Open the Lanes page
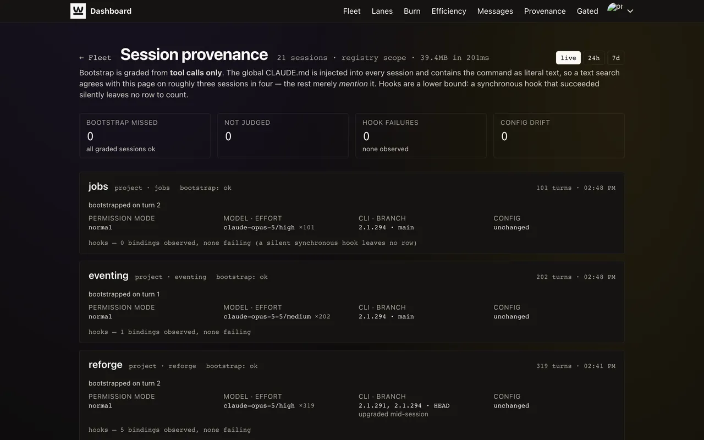The width and height of the screenshot is (704, 440). pyautogui.click(x=382, y=11)
